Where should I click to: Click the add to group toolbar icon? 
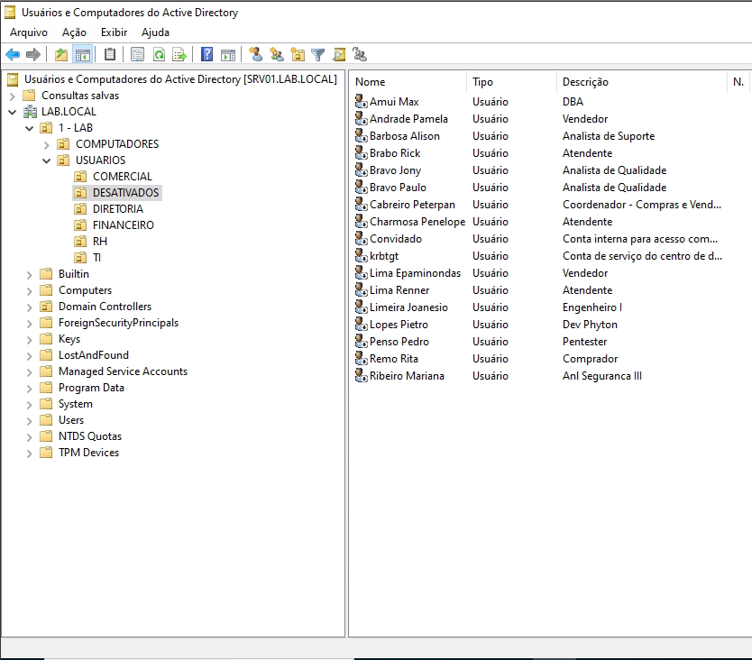[360, 55]
